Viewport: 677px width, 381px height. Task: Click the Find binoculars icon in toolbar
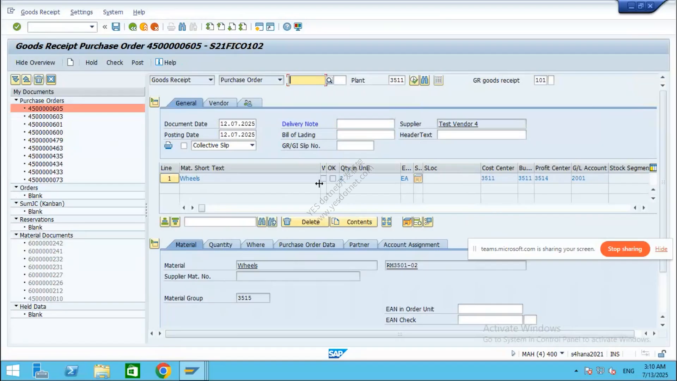tap(182, 27)
